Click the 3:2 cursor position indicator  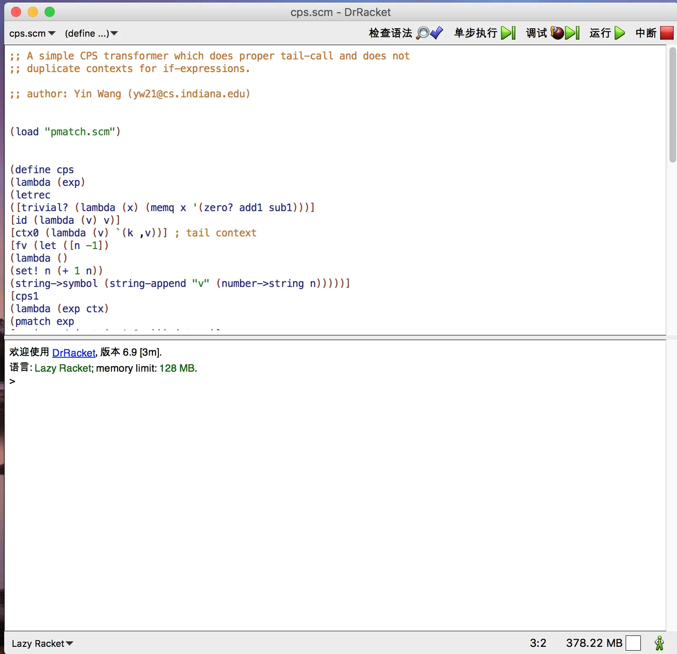[x=538, y=643]
